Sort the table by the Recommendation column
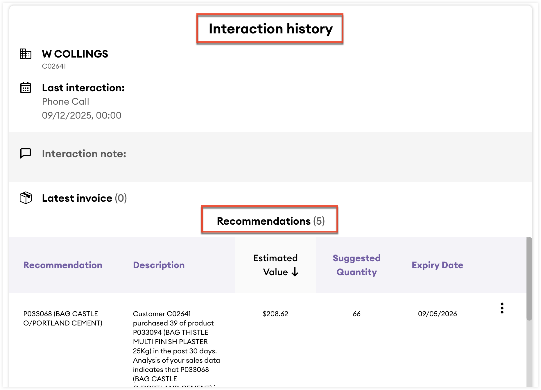Screen dimensions: 541x390 pos(63,265)
